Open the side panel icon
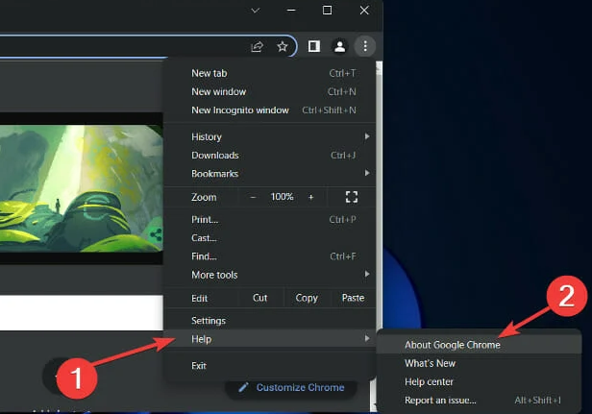 click(313, 46)
